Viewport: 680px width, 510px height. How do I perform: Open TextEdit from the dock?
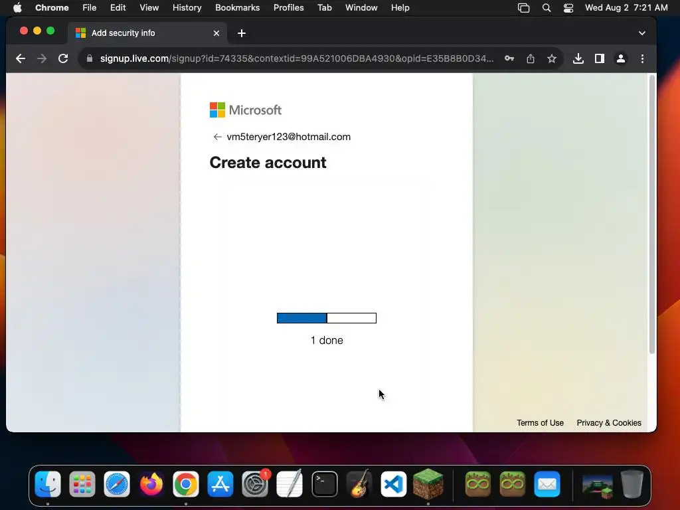(290, 484)
